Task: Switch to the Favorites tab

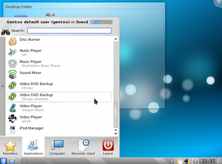Action: pos(10,147)
